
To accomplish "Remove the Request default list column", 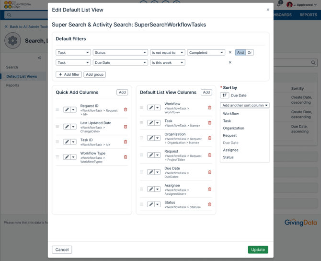I will click(x=210, y=155).
